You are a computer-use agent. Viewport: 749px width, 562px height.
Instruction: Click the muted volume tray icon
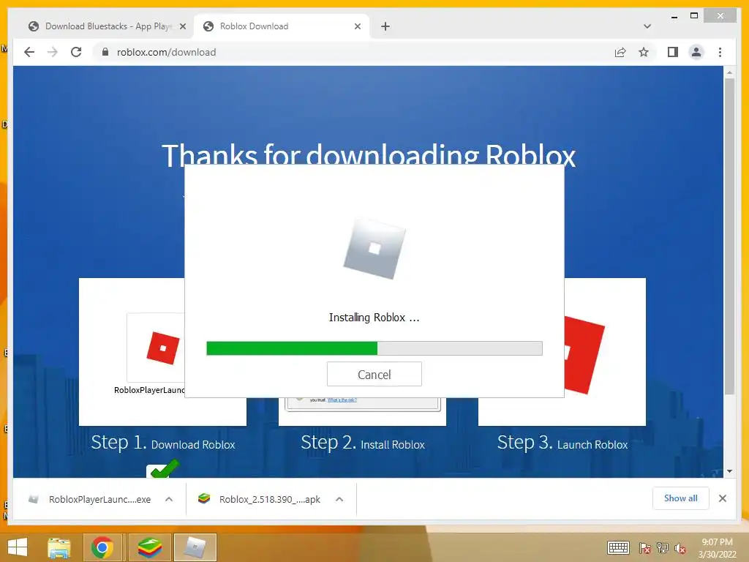[x=680, y=548]
